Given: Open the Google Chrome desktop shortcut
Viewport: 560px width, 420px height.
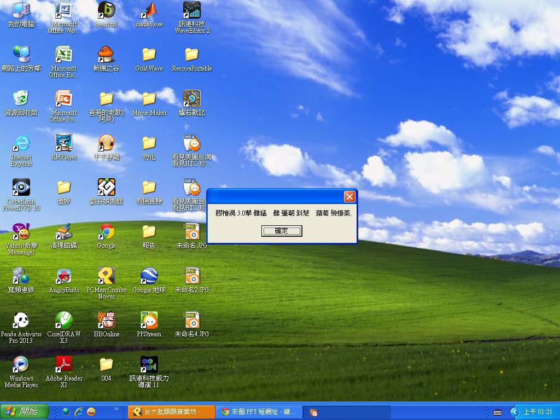Looking at the screenshot, I should tap(106, 232).
